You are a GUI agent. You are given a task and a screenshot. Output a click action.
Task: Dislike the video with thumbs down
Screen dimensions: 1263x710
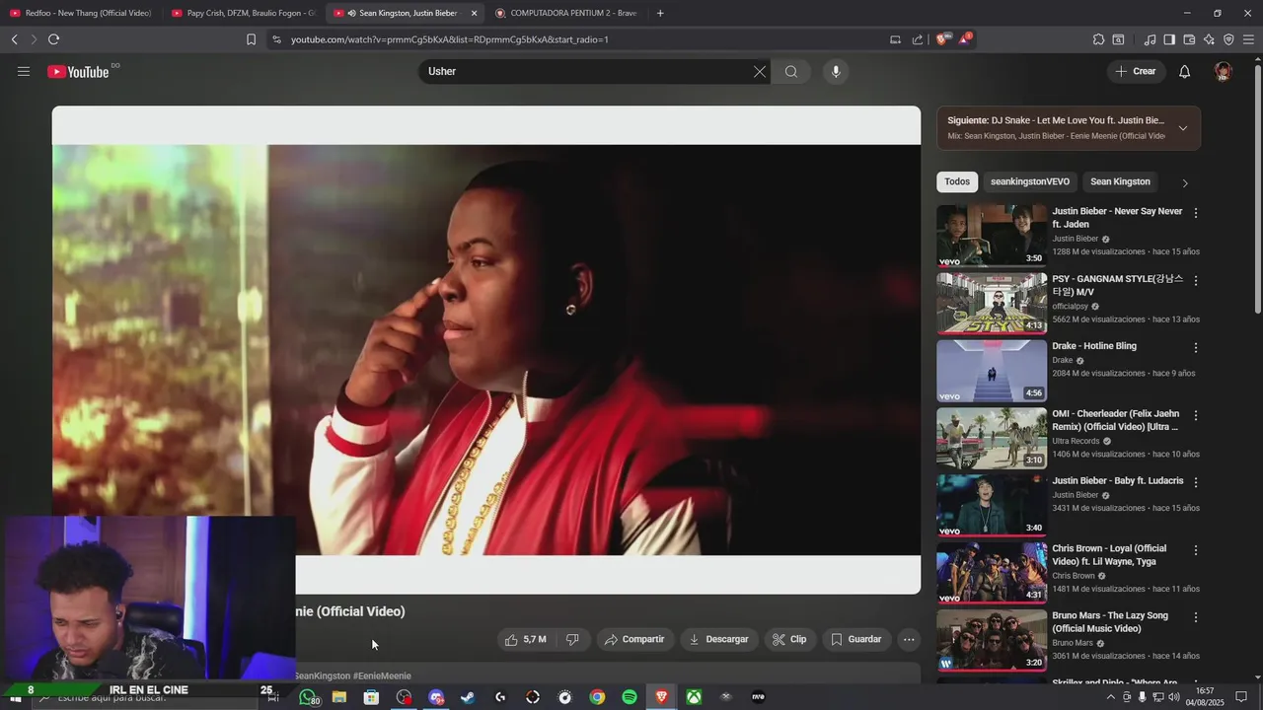pos(572,639)
